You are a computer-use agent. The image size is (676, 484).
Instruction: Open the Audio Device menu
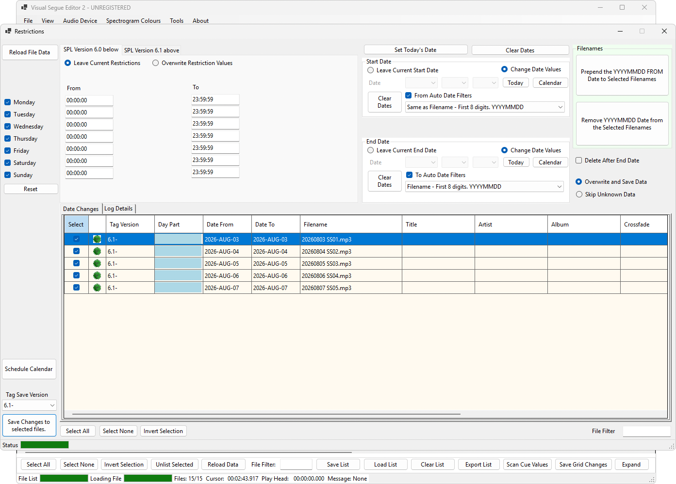[80, 21]
